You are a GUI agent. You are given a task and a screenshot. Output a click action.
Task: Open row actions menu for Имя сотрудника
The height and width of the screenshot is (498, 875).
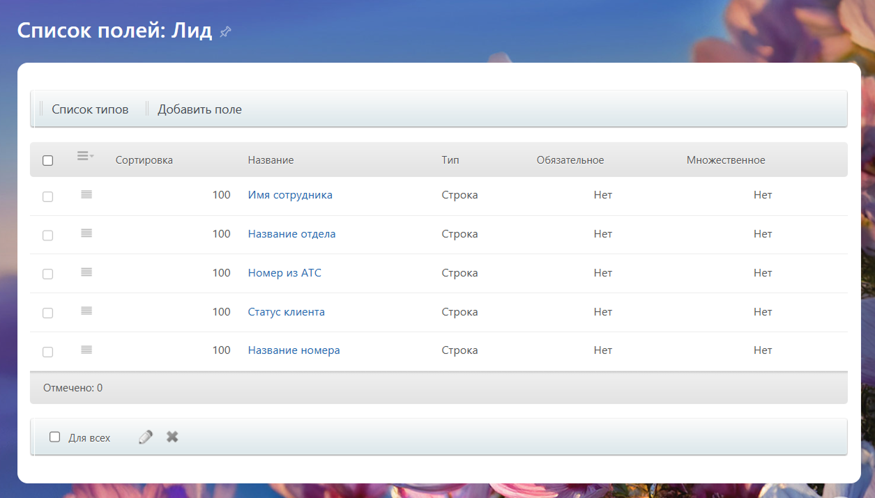pos(86,195)
